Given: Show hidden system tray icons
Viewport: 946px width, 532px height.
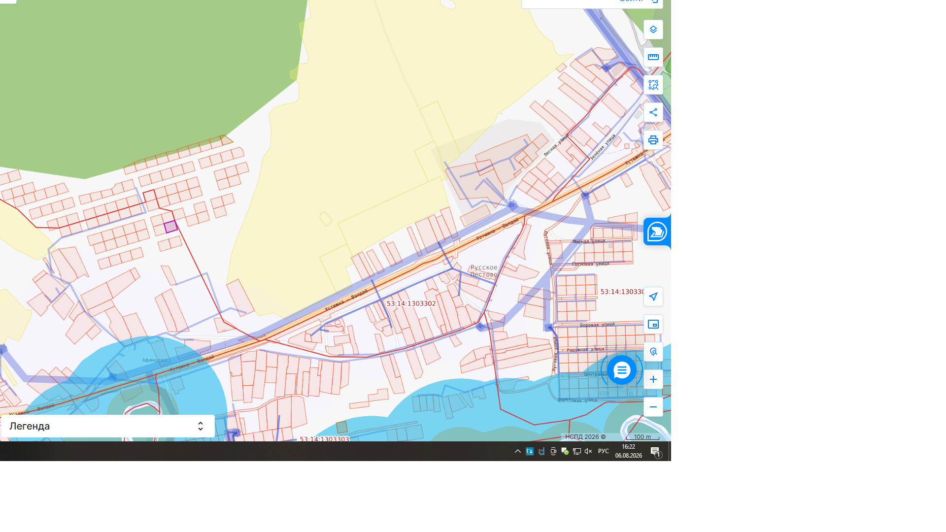Looking at the screenshot, I should 517,451.
